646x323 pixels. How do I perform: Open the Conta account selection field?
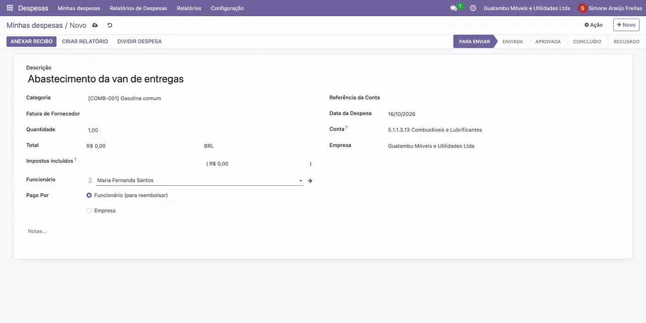click(503, 130)
